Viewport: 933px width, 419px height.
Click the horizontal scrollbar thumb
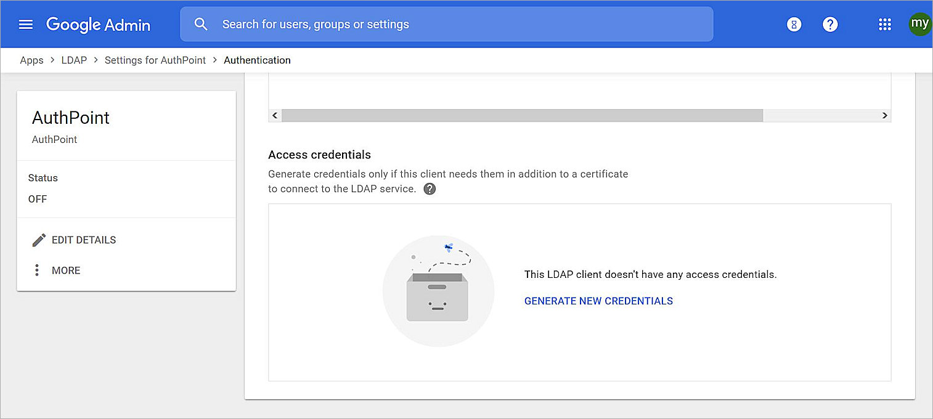pyautogui.click(x=522, y=115)
